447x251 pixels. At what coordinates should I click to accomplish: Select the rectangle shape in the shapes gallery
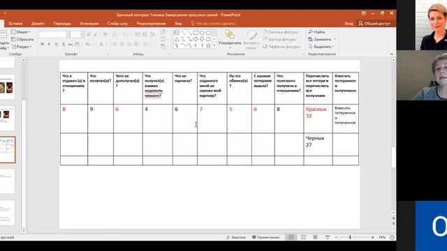pos(196,33)
